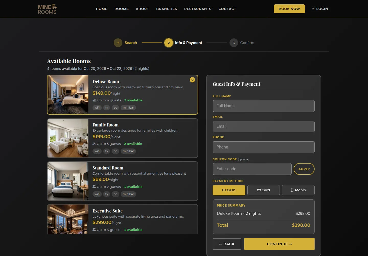This screenshot has width=368, height=256.
Task: Click the $199.00 Family Room price
Action: pyautogui.click(x=101, y=137)
